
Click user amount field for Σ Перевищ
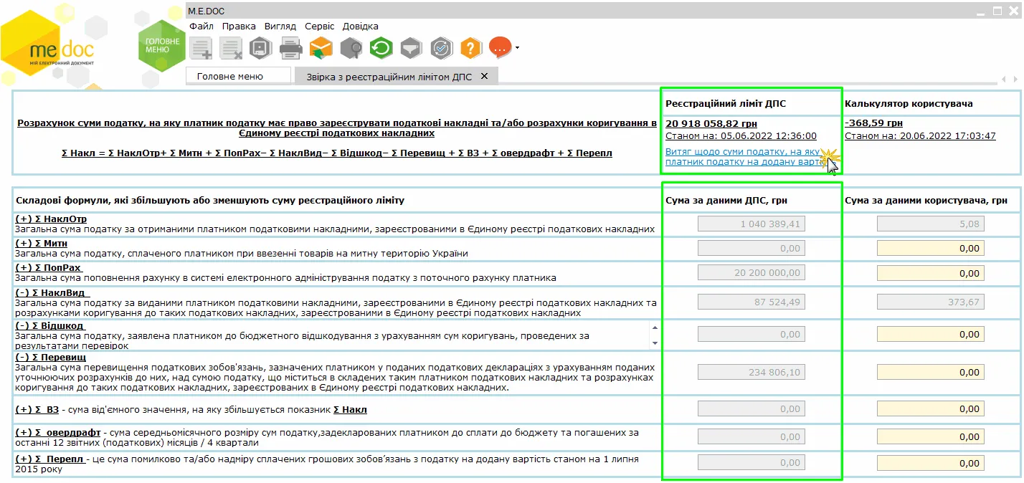(931, 372)
